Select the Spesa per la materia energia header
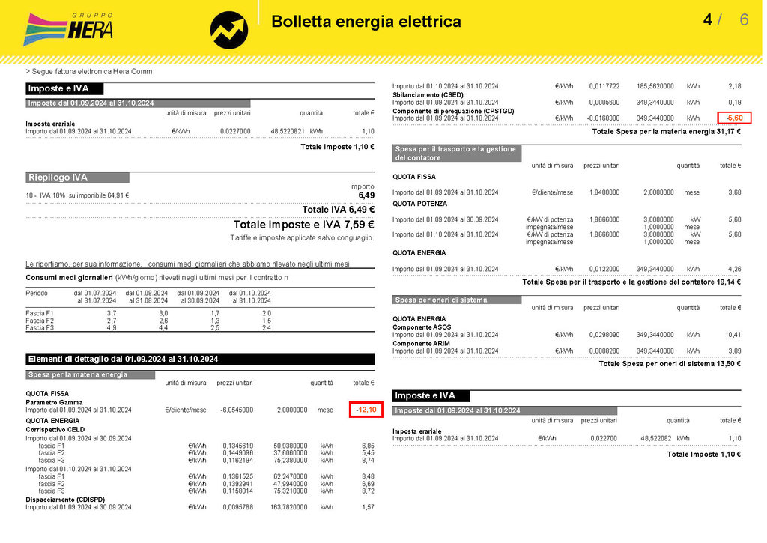This screenshot has height=543, width=767. click(x=91, y=375)
